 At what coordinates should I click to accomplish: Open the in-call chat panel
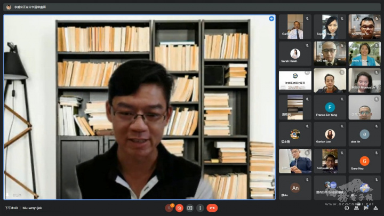[x=364, y=208]
